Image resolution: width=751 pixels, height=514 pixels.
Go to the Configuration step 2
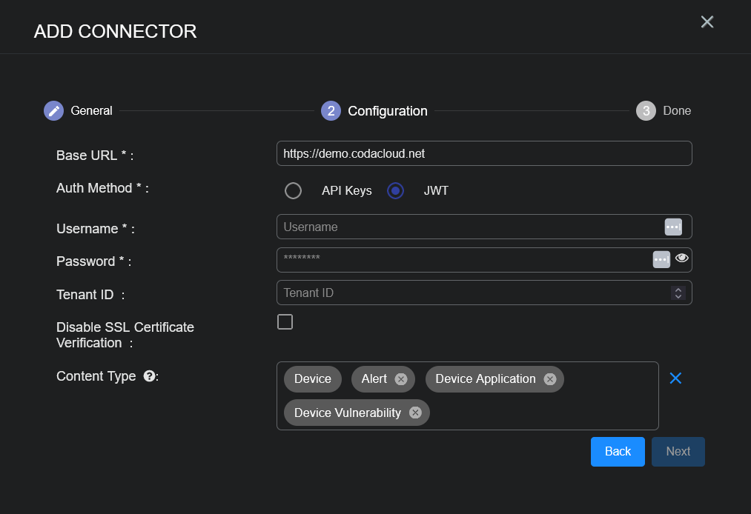331,110
